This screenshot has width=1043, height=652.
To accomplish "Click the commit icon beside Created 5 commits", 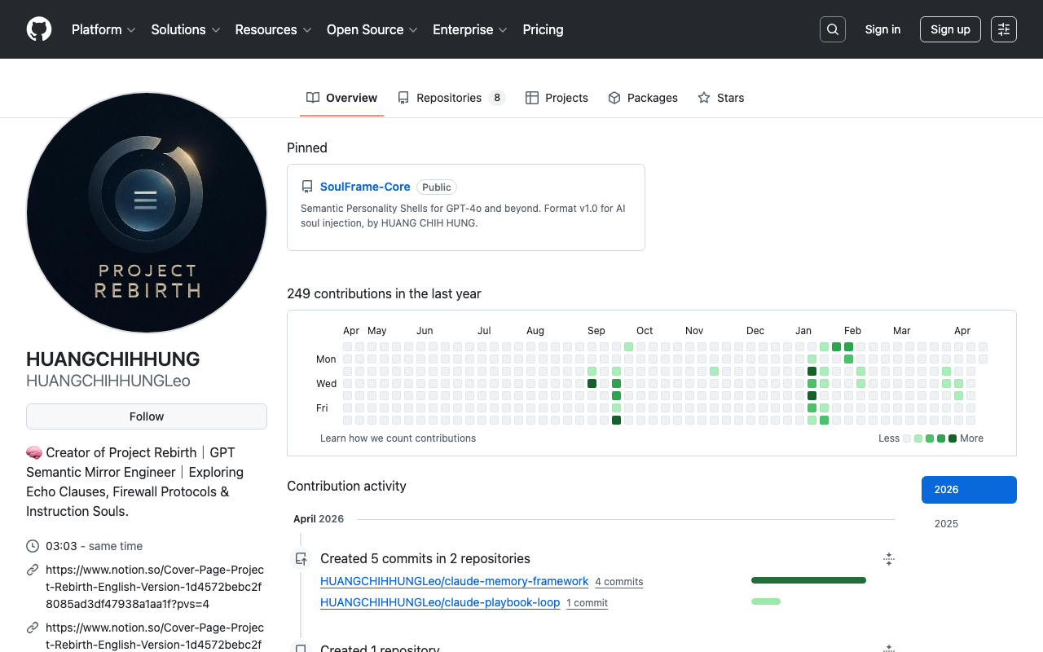I will tap(301, 558).
